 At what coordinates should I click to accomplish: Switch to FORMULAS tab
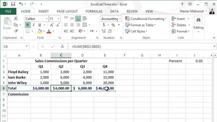(94, 11)
